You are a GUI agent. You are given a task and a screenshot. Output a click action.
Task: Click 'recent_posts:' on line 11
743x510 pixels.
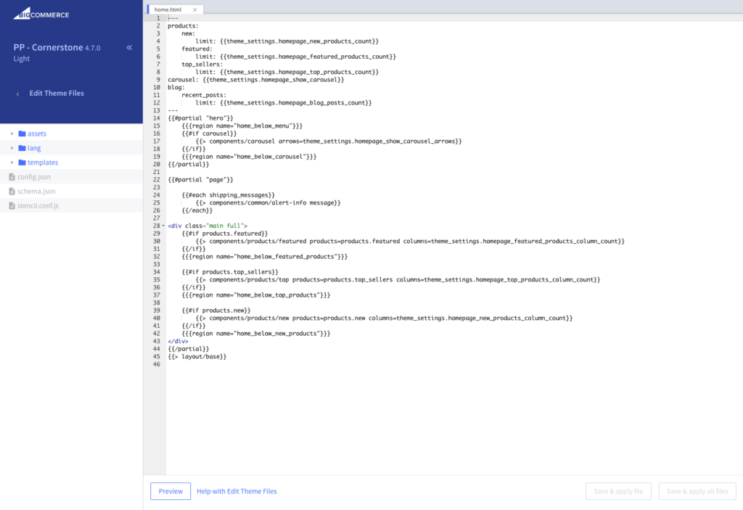[204, 95]
